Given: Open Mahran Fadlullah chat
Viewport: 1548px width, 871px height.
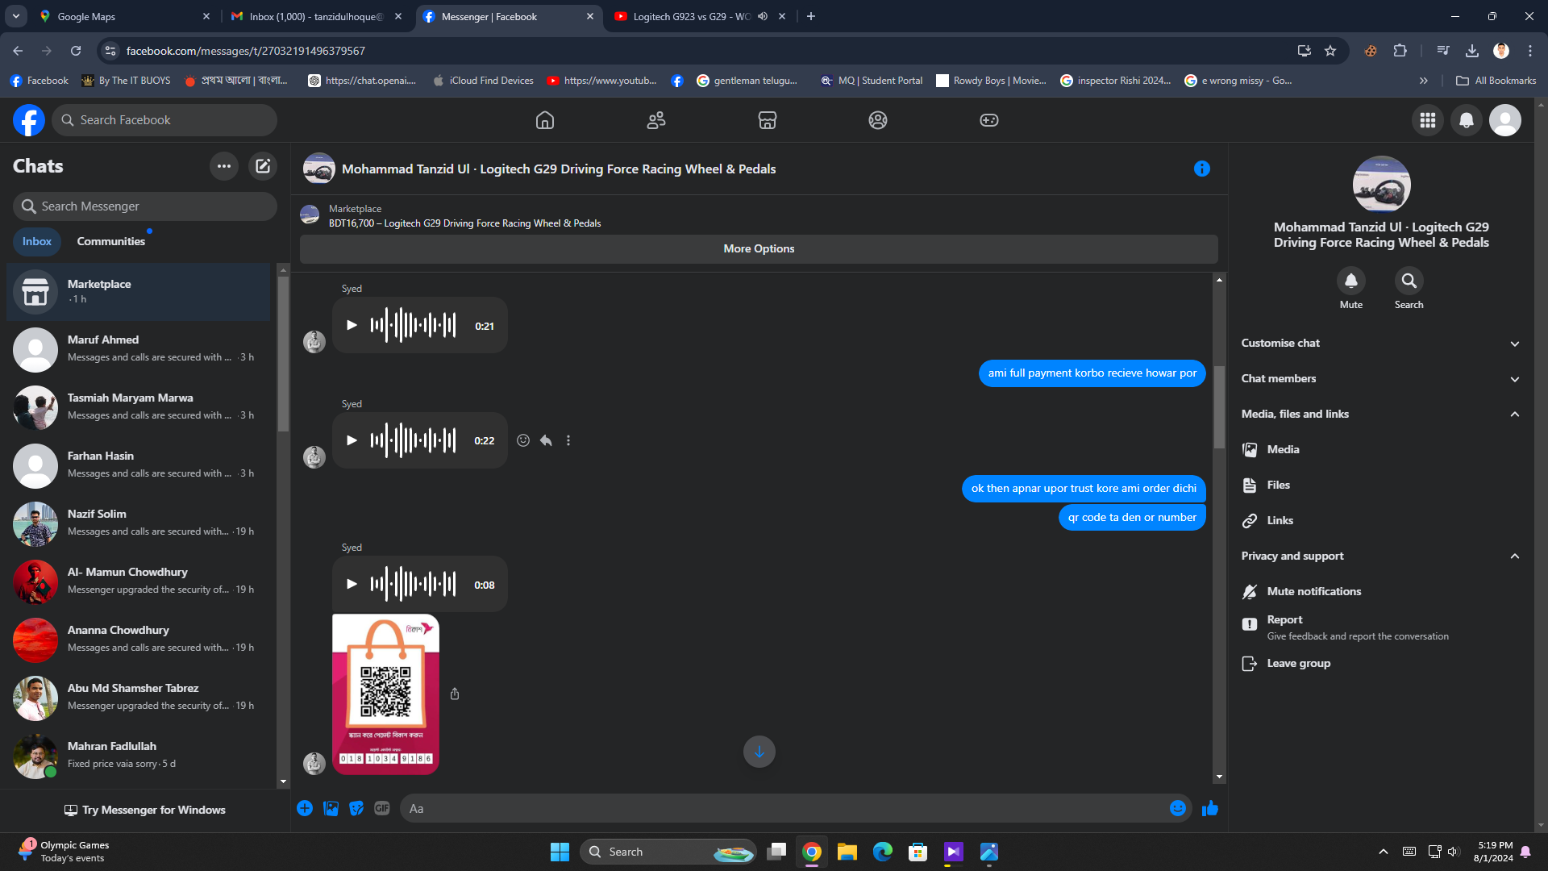Looking at the screenshot, I should pos(139,756).
